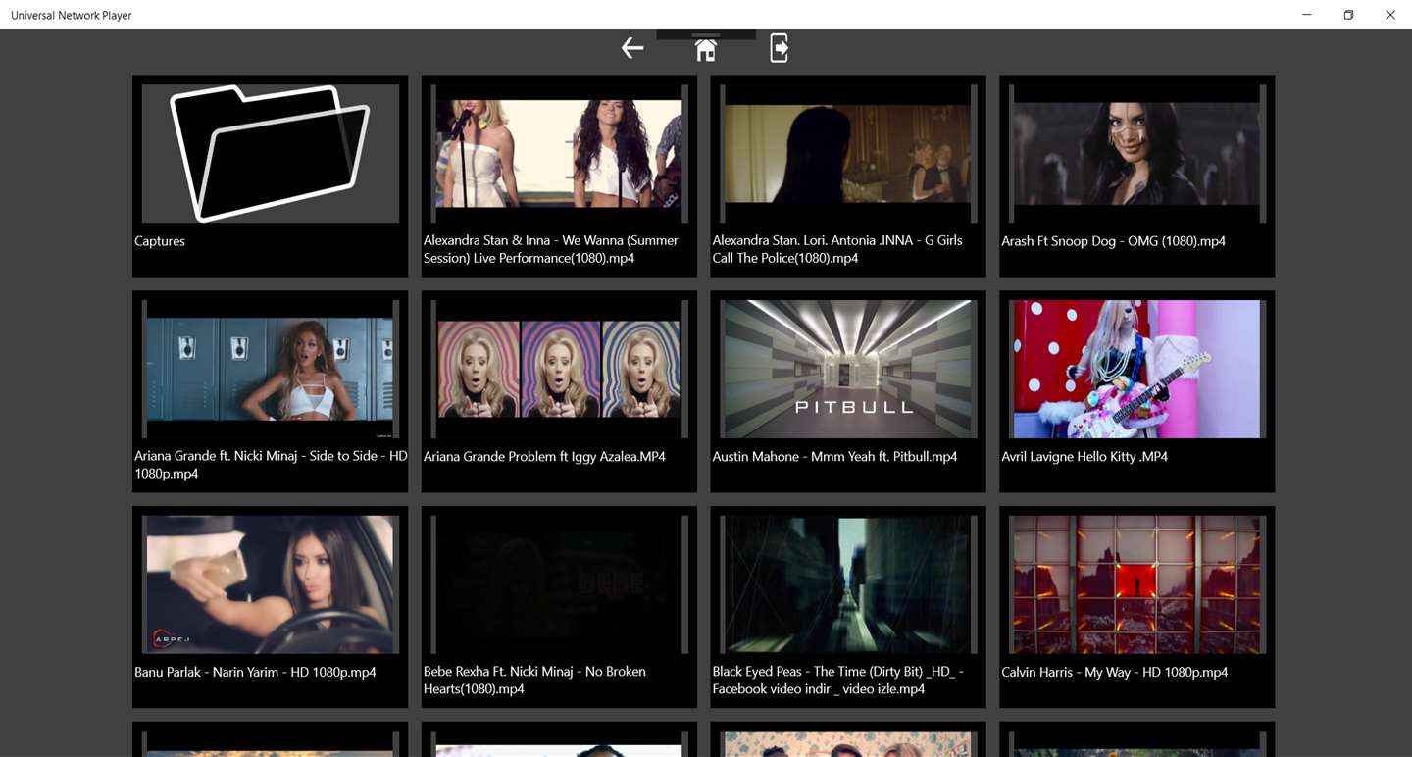Open Alexandra Stan & Inna We Wanna thumbnail
Screen dimensions: 1412x757
point(559,154)
